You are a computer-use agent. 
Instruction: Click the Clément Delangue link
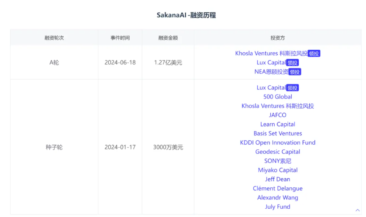(278, 188)
